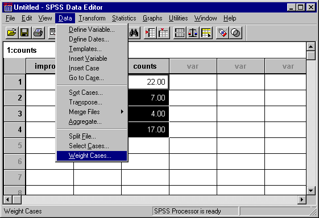
Task: Click the cell containing 22.00
Action: 148,82
